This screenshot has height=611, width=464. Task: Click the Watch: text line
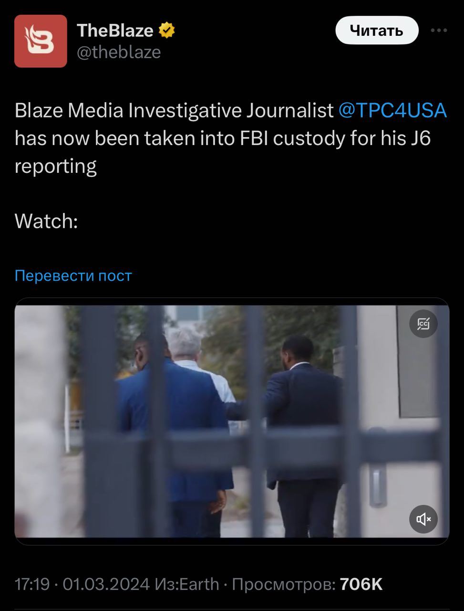pyautogui.click(x=46, y=221)
